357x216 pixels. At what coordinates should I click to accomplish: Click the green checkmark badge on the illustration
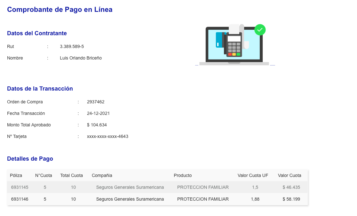[260, 30]
